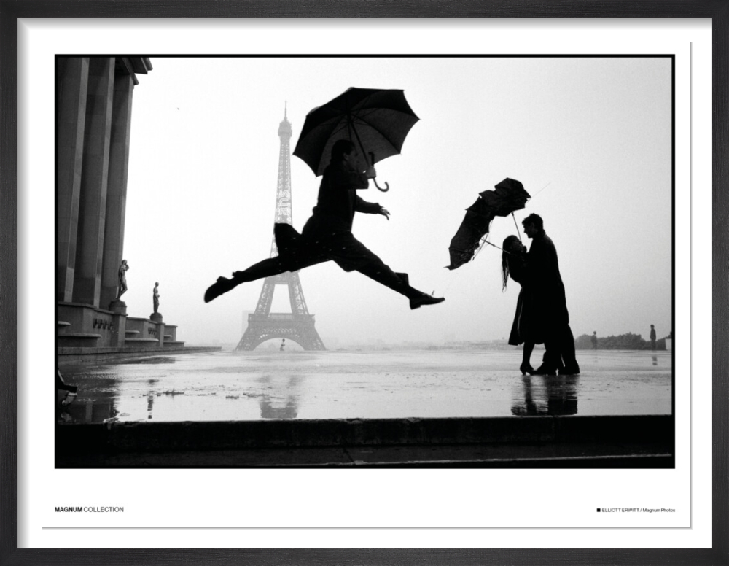The image size is (729, 566).
Task: Click the jumping man's trailing shoe
Action: (x=217, y=289)
